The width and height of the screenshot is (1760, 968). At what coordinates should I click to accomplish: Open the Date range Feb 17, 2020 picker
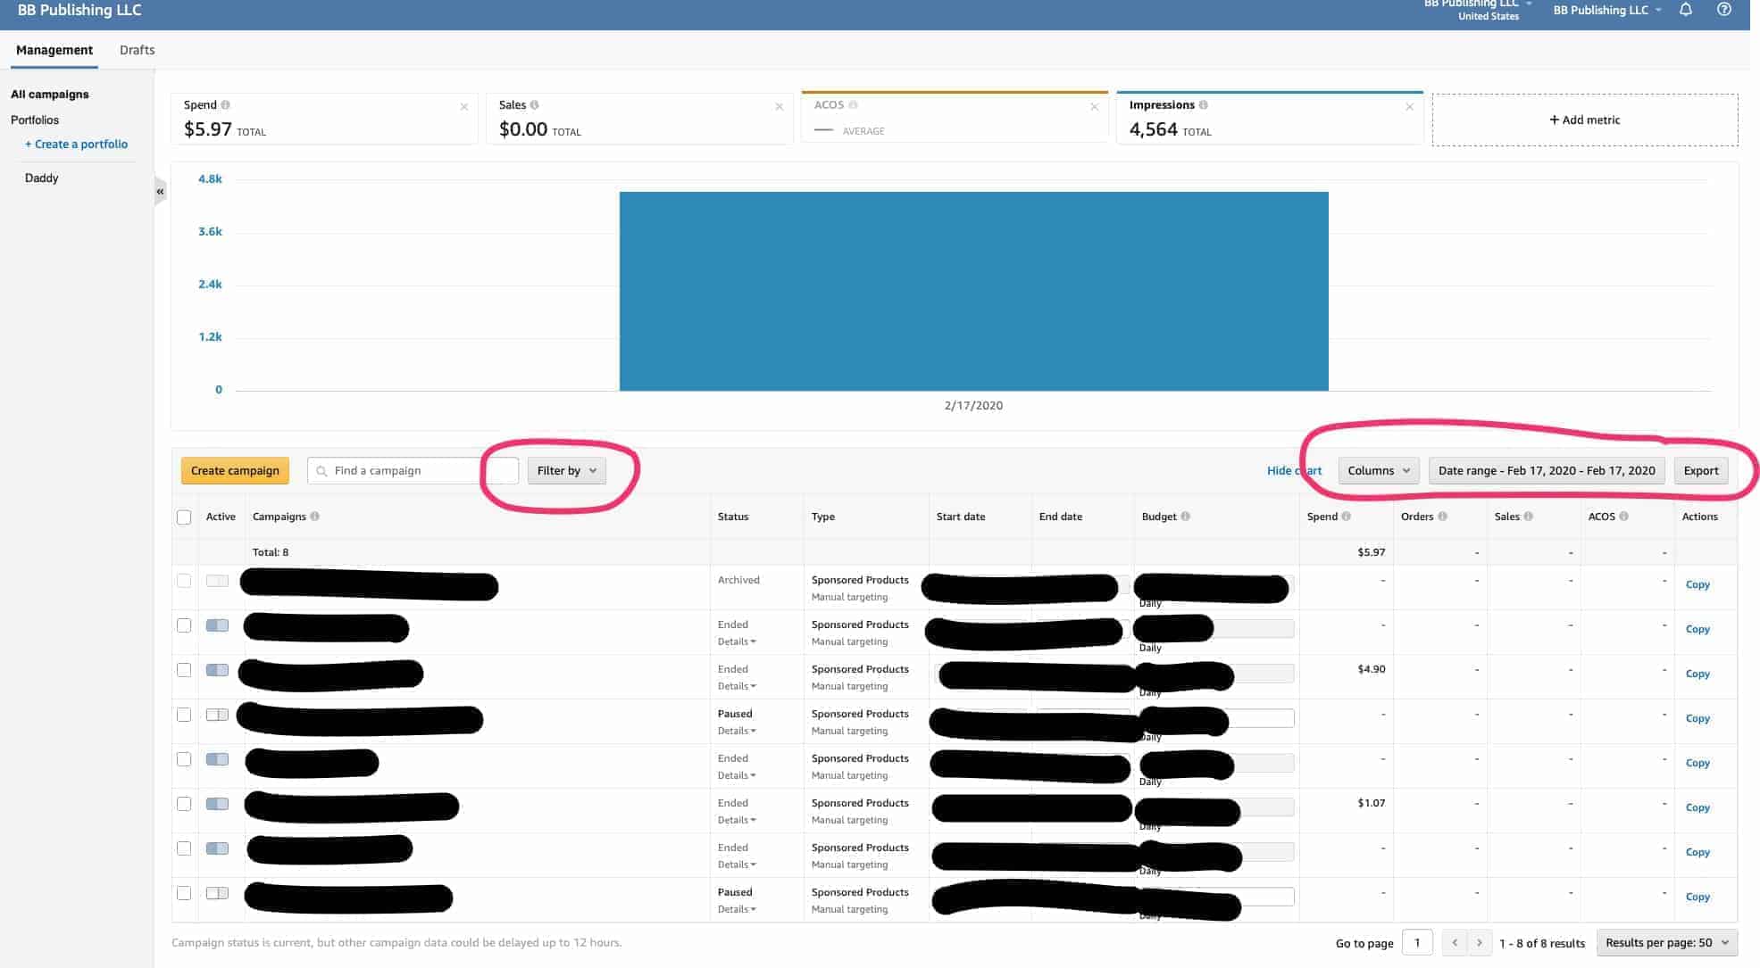[x=1547, y=471]
